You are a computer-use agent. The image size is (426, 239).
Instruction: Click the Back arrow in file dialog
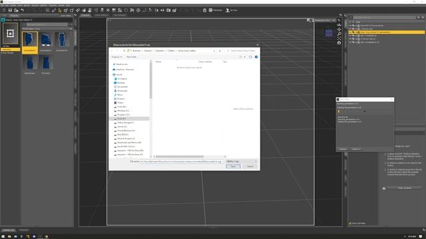[x=112, y=50]
